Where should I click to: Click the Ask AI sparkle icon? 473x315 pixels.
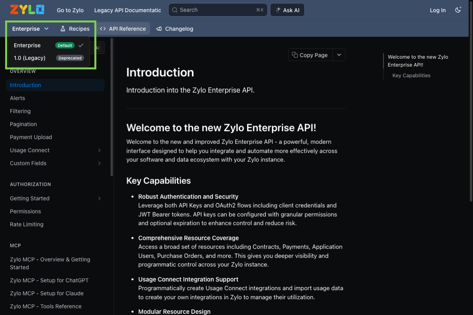click(x=278, y=10)
